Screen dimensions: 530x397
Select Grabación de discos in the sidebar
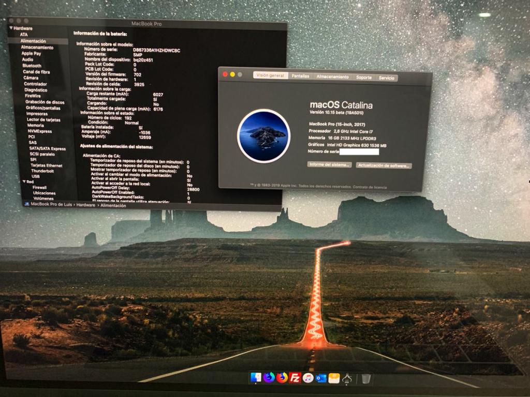point(45,102)
